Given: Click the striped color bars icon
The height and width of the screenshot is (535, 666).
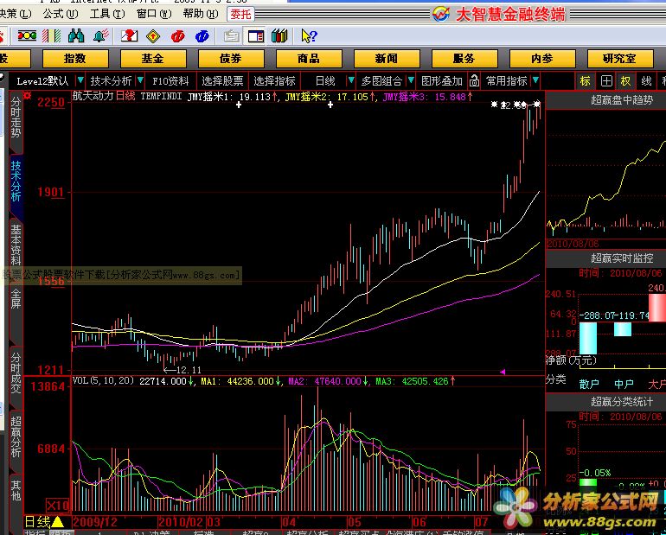Looking at the screenshot, I should click(x=51, y=36).
